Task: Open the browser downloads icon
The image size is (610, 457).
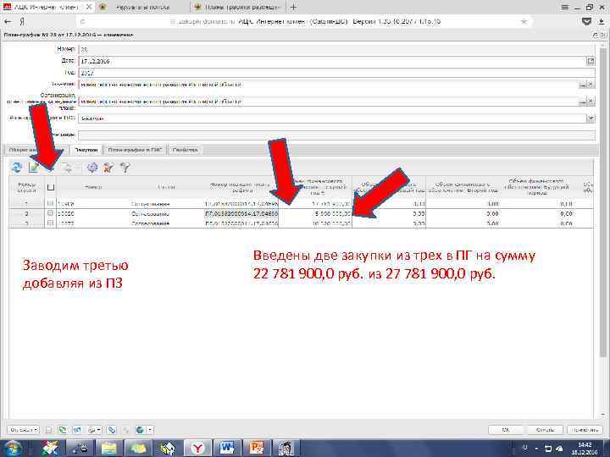Action: pos(602,22)
